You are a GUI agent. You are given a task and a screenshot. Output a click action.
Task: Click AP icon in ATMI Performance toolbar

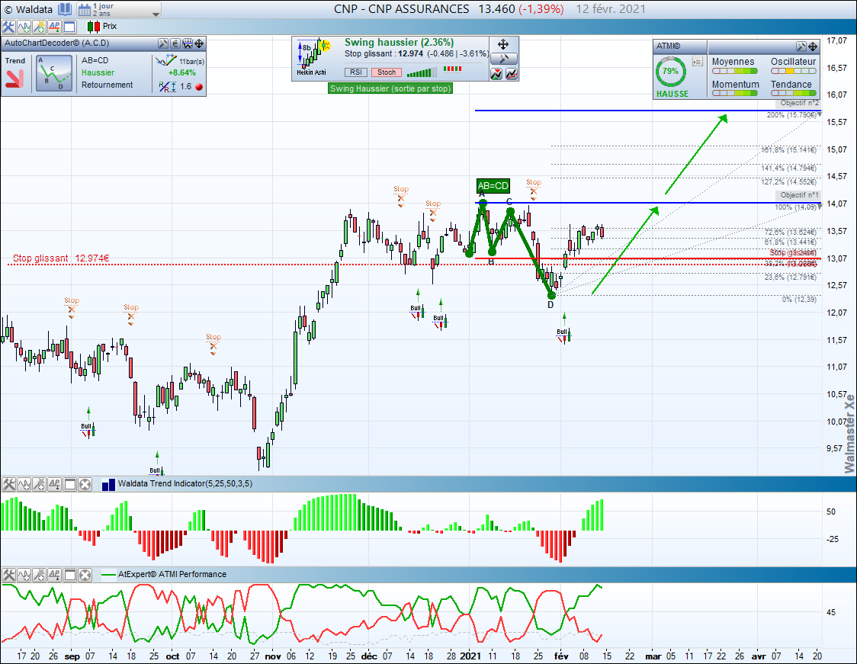[x=54, y=575]
